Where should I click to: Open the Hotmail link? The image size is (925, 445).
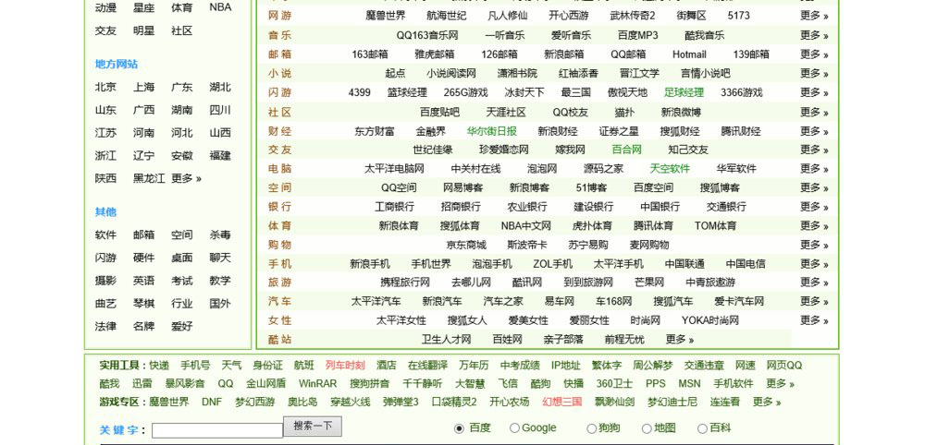689,54
